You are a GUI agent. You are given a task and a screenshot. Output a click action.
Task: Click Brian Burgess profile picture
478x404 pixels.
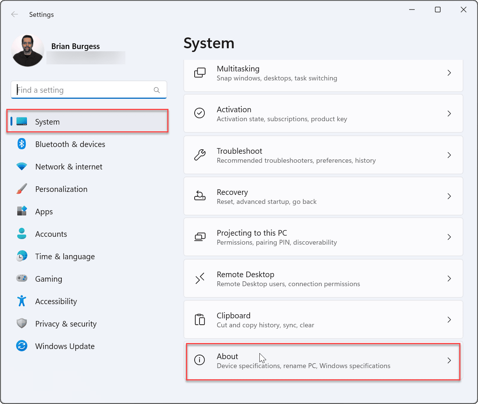(x=27, y=50)
